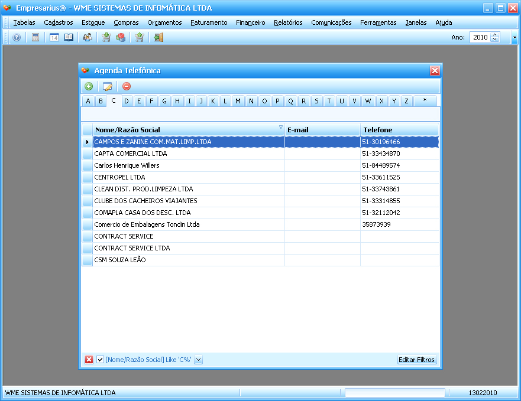Click the green add contact icon
Viewport: 521px width, 401px height.
click(x=89, y=86)
